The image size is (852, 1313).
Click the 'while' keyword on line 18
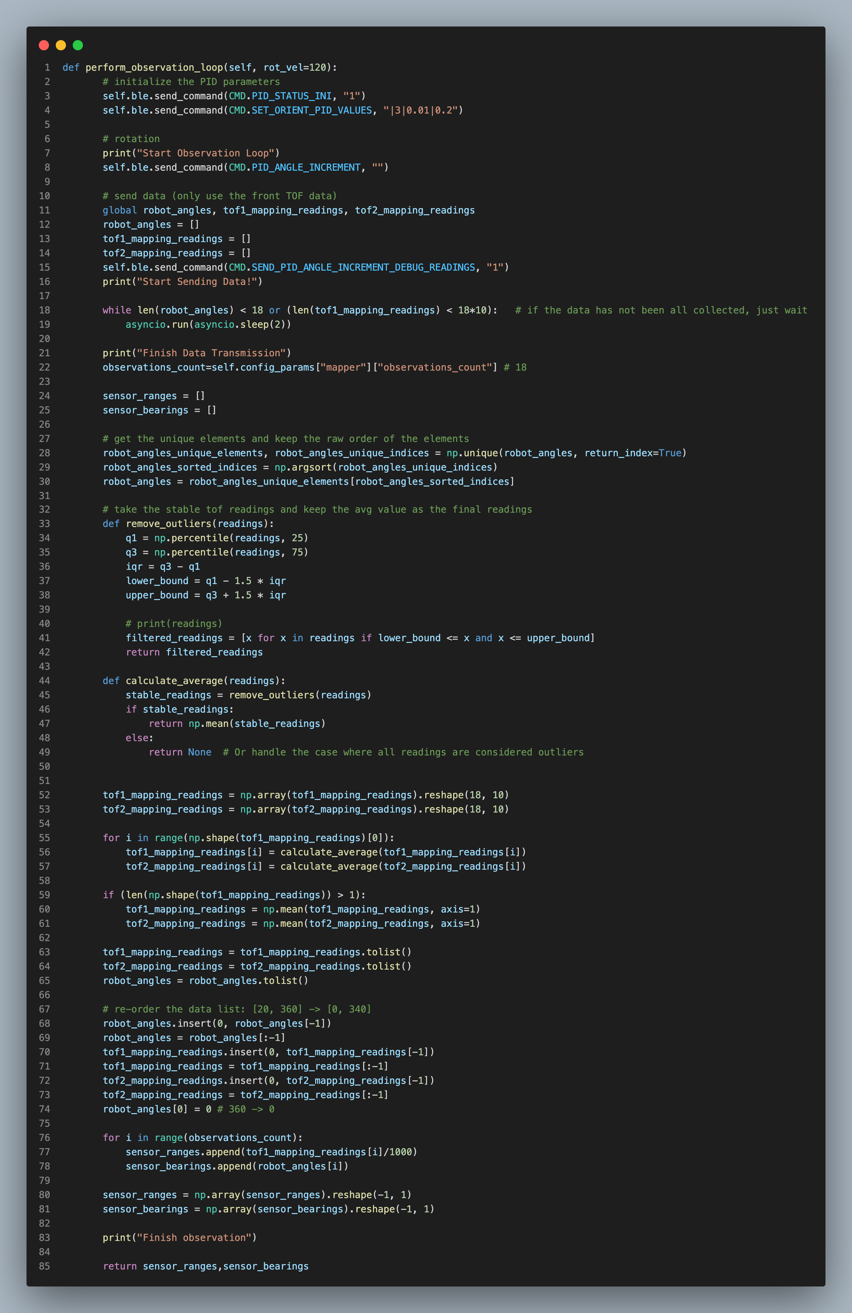117,310
